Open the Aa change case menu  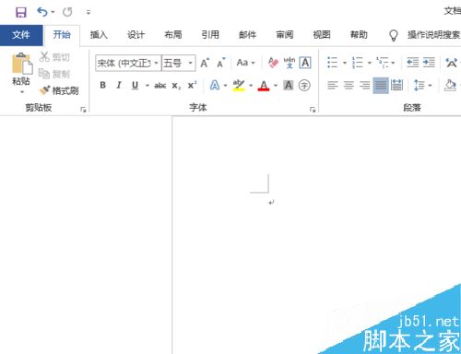coord(245,63)
